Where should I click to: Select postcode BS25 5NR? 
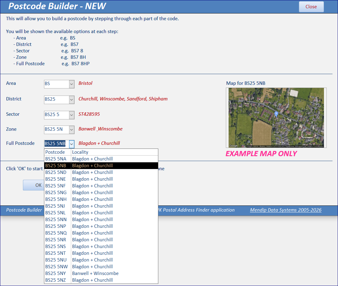pyautogui.click(x=101, y=240)
